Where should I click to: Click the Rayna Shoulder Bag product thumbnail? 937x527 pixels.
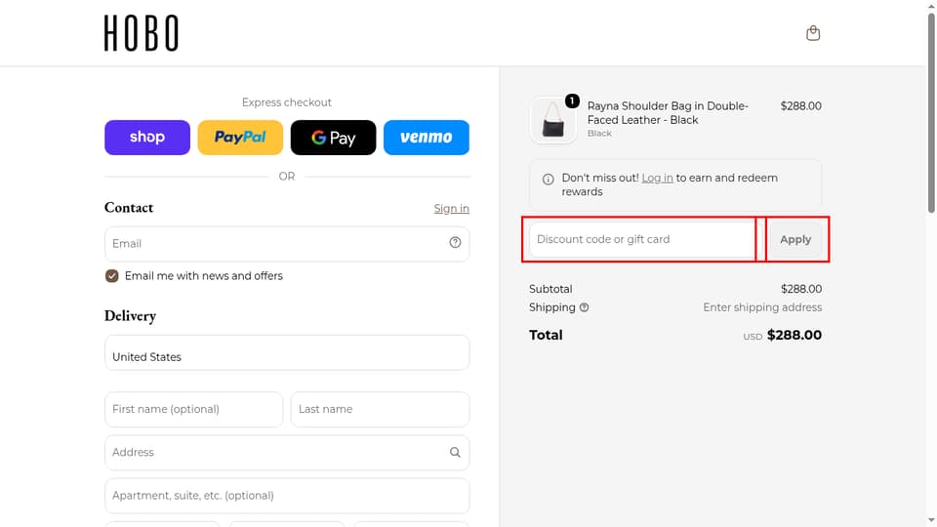pyautogui.click(x=552, y=120)
